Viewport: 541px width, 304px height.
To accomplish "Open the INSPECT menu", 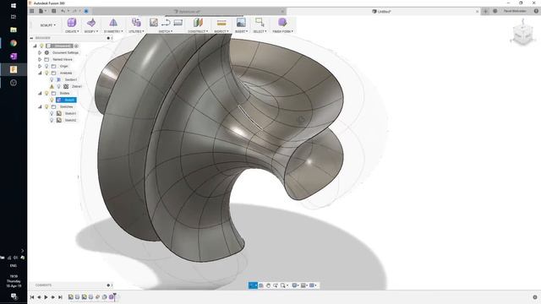I will click(x=221, y=31).
